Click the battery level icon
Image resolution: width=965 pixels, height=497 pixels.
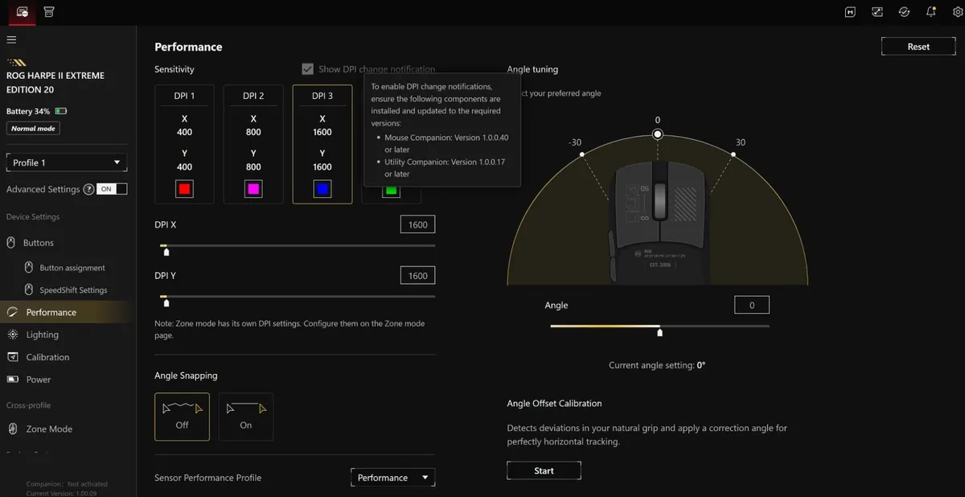pyautogui.click(x=61, y=111)
